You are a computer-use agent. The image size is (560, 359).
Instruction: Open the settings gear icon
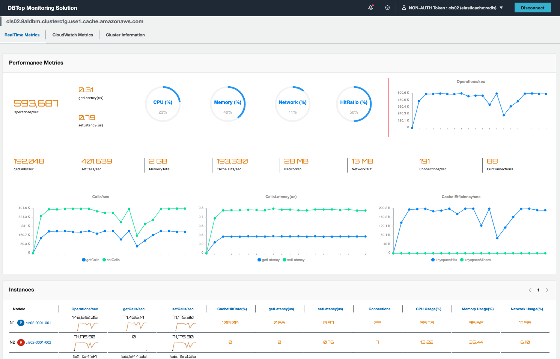[387, 8]
